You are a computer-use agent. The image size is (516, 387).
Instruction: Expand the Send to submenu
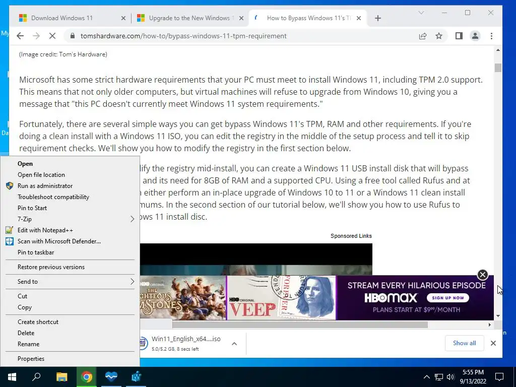(x=70, y=282)
